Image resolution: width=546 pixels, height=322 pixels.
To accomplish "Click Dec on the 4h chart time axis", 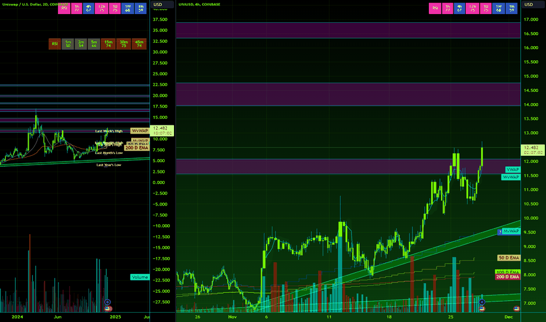I will click(509, 317).
